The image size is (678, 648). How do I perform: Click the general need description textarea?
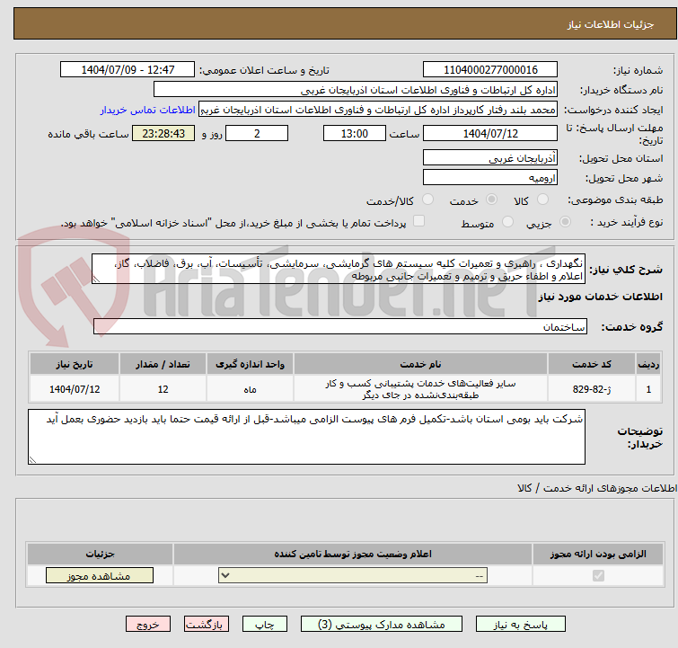click(339, 270)
